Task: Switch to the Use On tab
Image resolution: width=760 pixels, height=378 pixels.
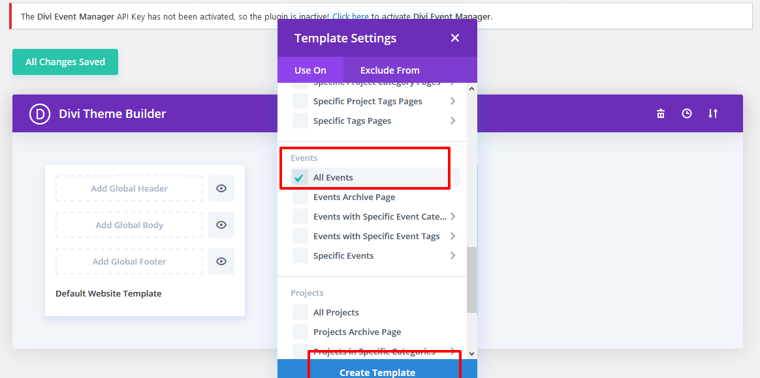Action: point(310,70)
